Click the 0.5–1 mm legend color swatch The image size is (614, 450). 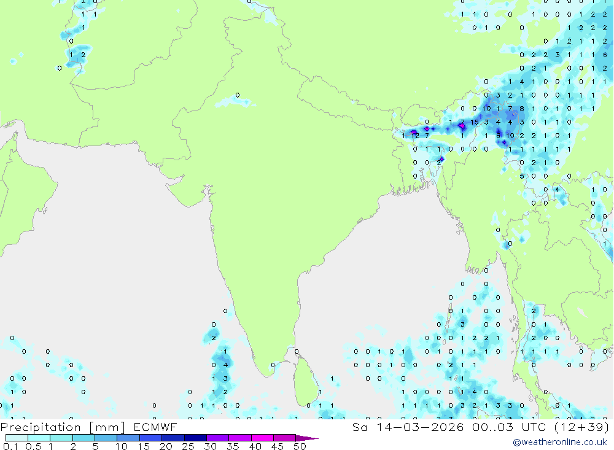39,438
